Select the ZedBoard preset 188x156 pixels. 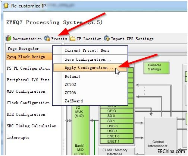point(90,101)
